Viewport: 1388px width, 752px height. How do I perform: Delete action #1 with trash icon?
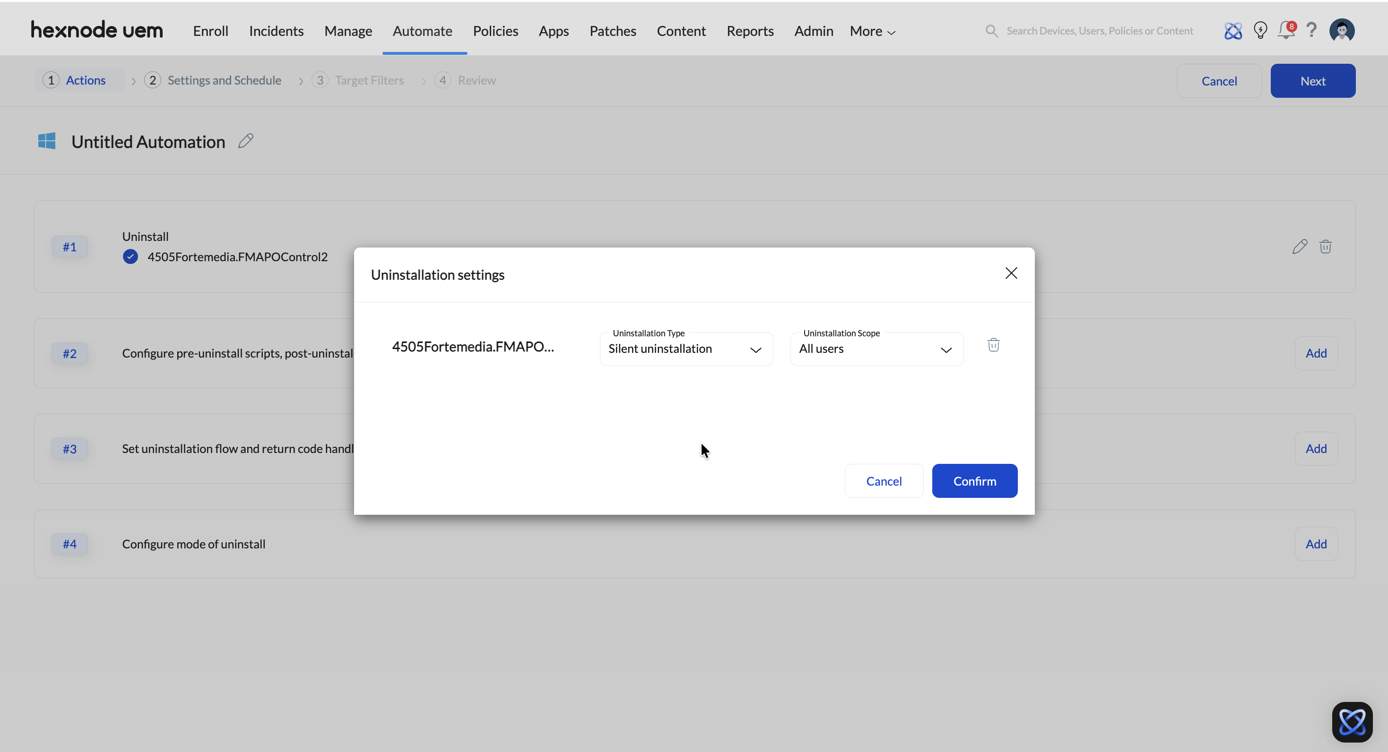pos(1325,247)
